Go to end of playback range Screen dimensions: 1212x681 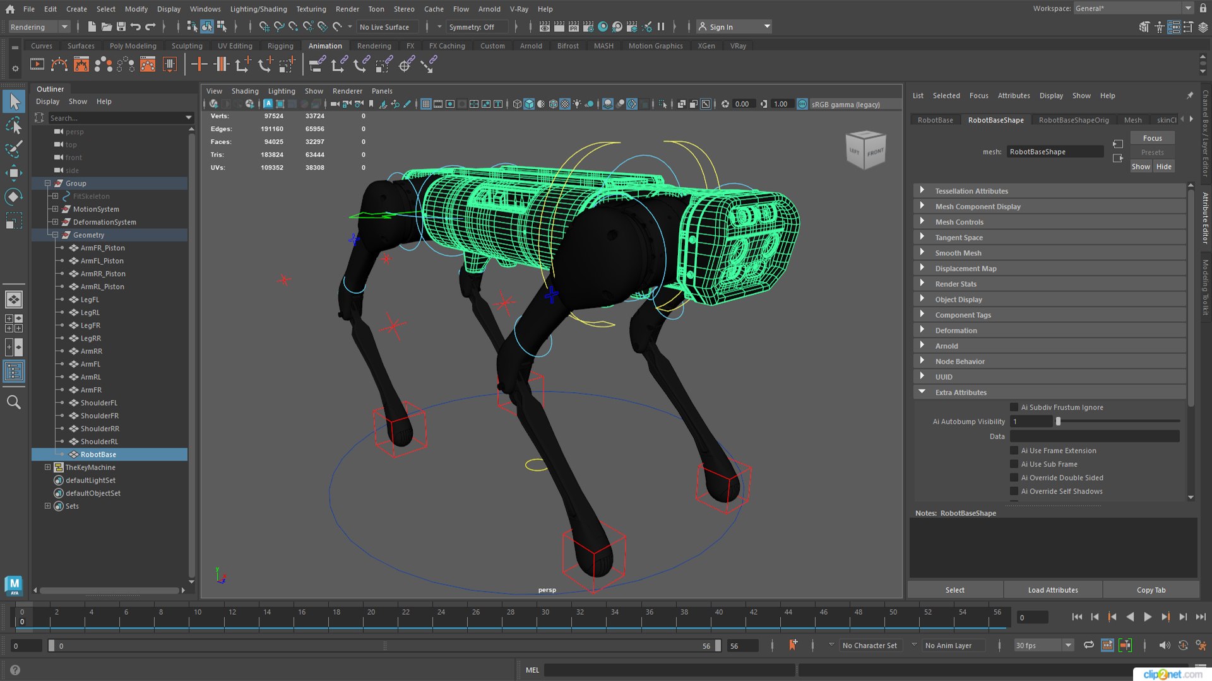(x=1201, y=617)
